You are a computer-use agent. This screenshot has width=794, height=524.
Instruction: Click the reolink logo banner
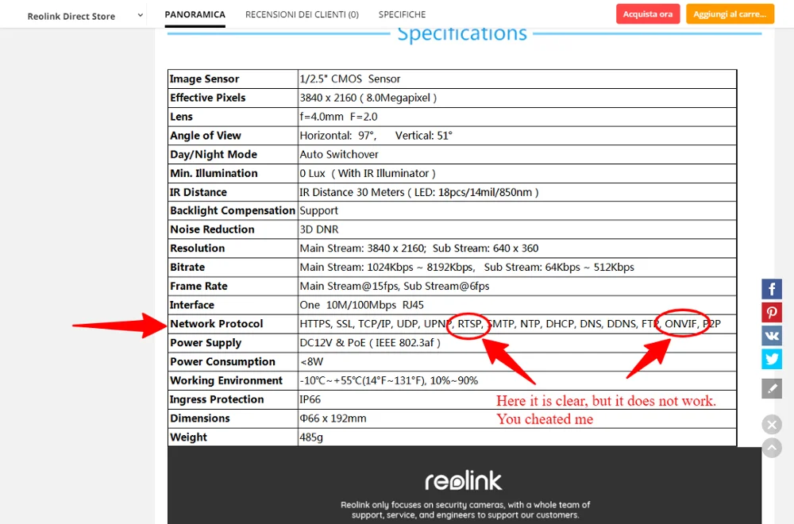464,481
